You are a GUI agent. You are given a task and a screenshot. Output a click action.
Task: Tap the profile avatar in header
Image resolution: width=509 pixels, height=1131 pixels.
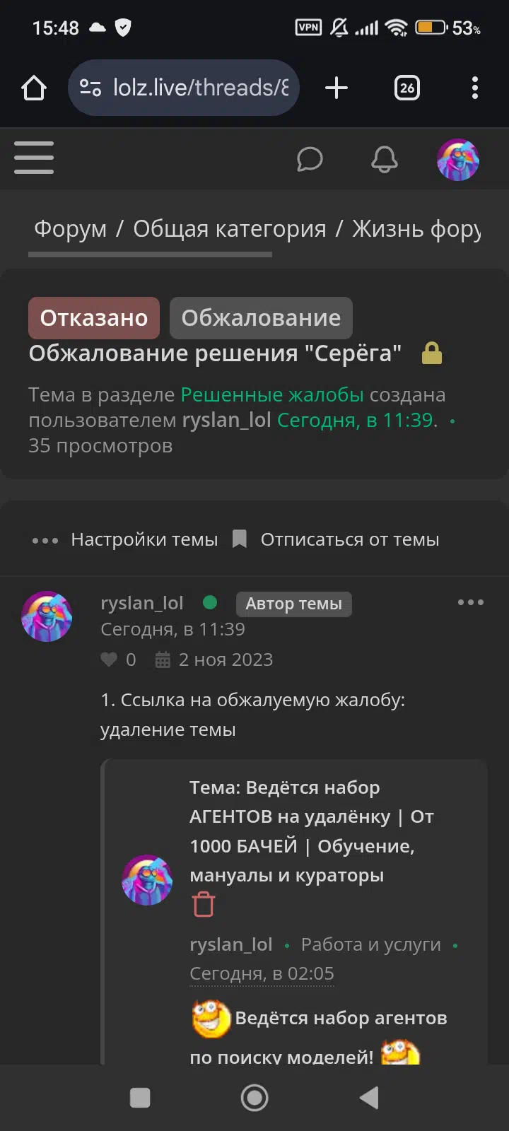(x=458, y=159)
